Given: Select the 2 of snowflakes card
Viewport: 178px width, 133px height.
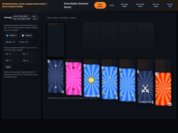Looking at the screenshot, I should coord(56,77).
